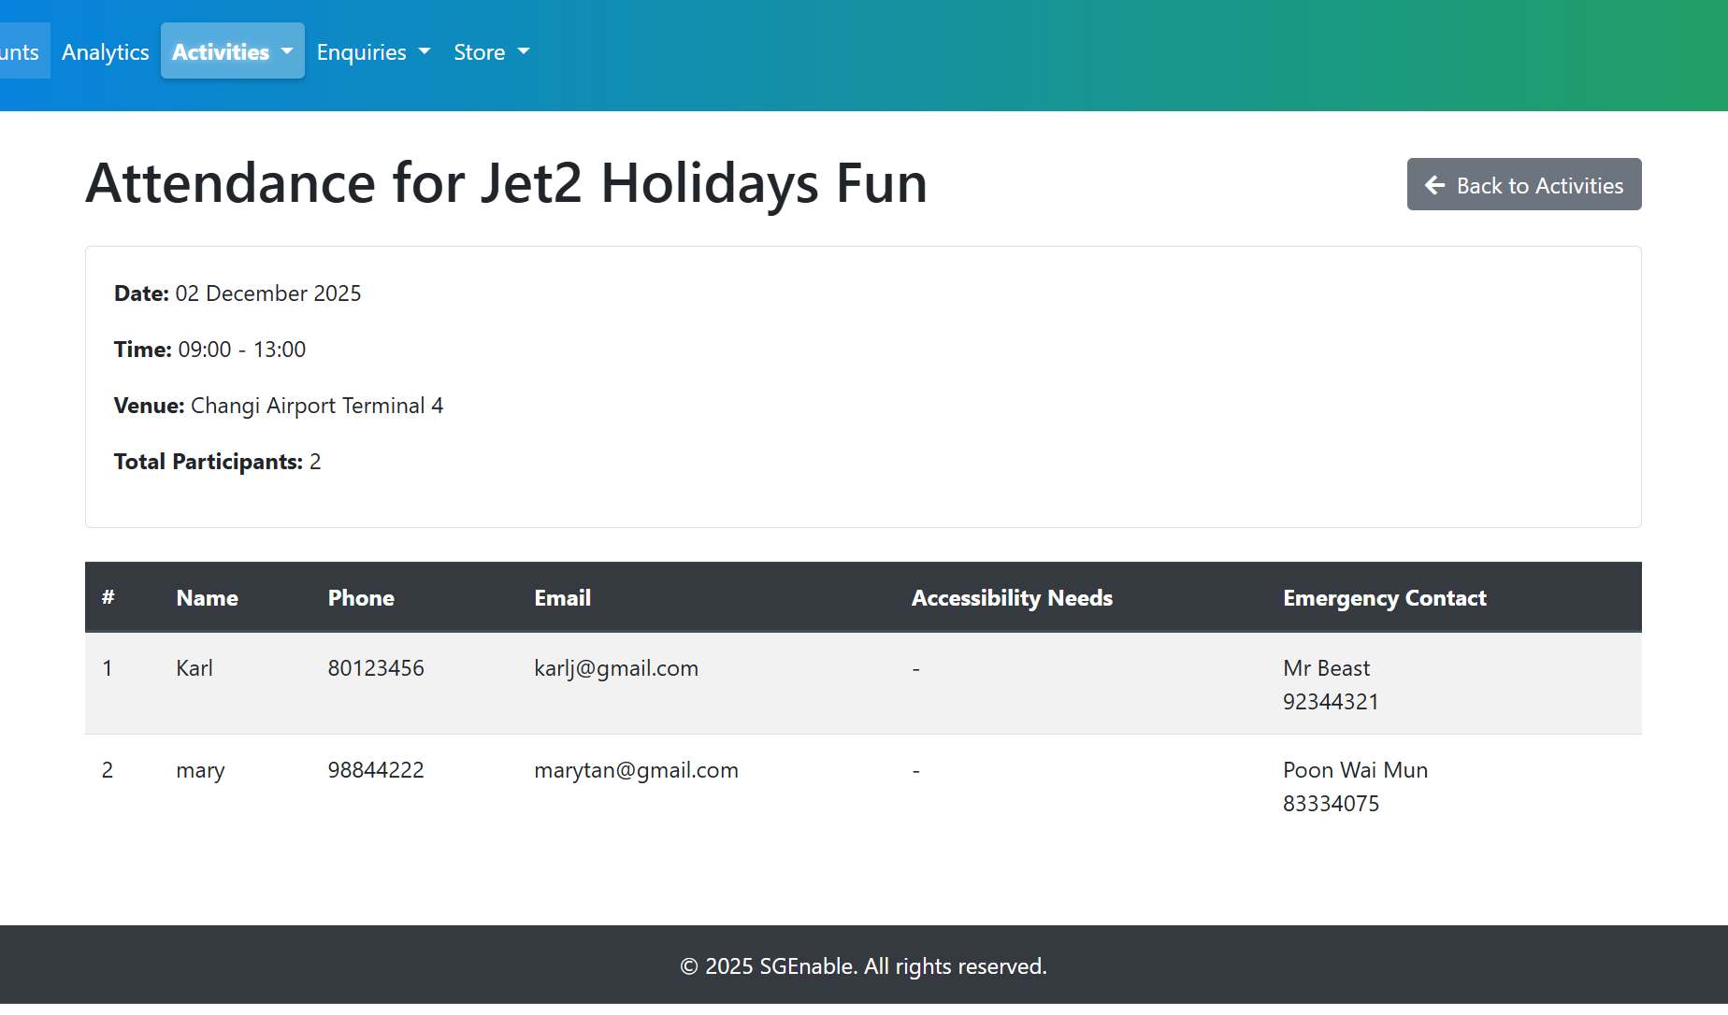1728x1015 pixels.
Task: Click the Emergency Contact column header
Action: [x=1384, y=598]
